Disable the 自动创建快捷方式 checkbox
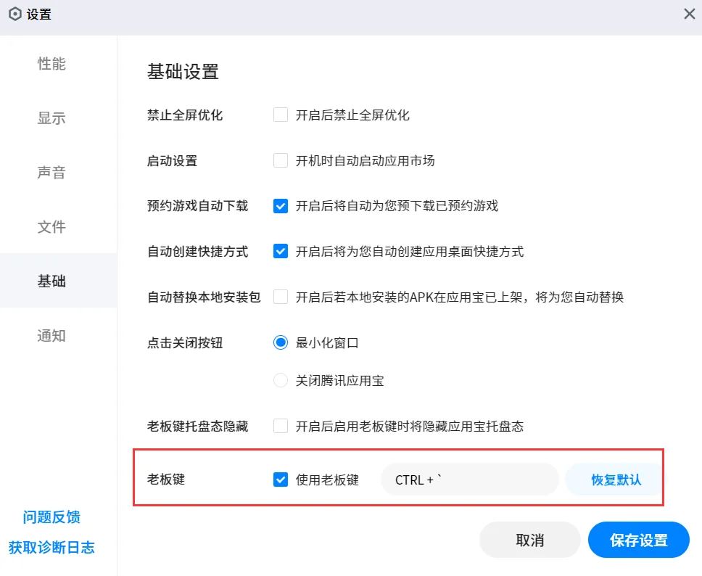This screenshot has height=576, width=702. pos(281,251)
